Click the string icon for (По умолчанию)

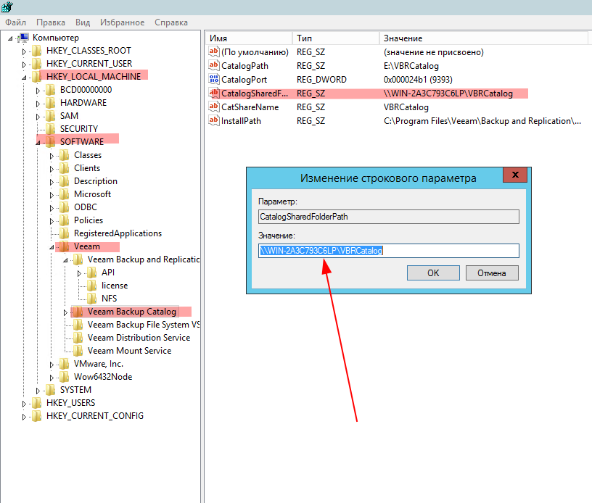pyautogui.click(x=214, y=51)
